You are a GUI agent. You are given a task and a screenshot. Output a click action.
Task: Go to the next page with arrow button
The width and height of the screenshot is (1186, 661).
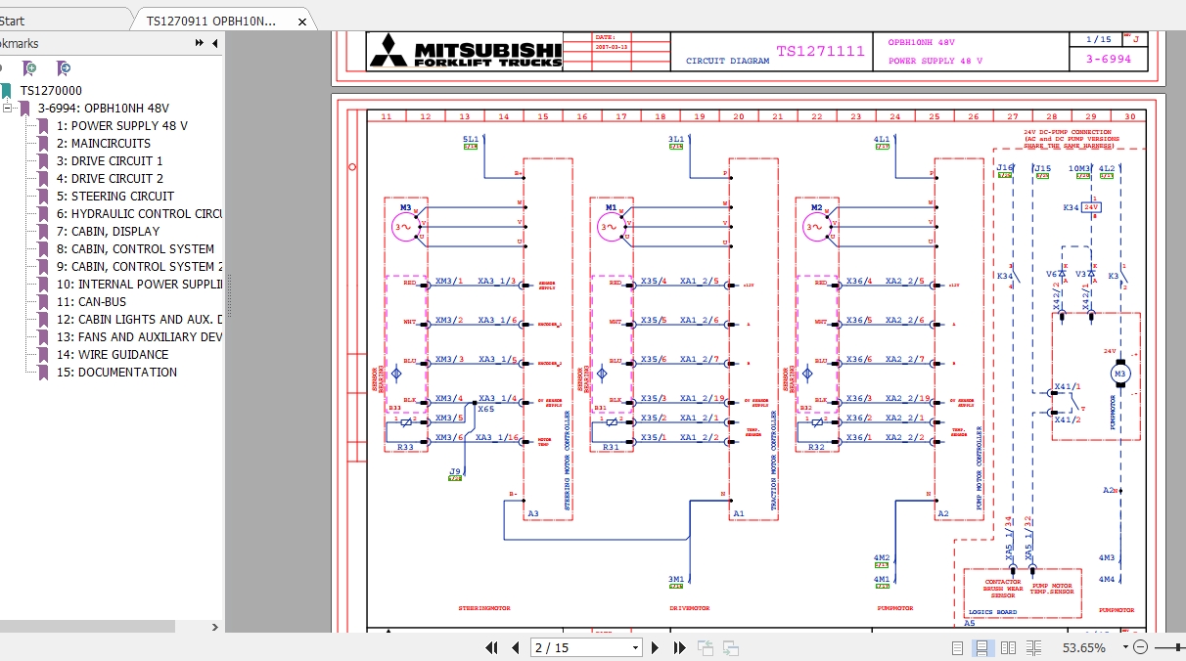click(x=655, y=647)
